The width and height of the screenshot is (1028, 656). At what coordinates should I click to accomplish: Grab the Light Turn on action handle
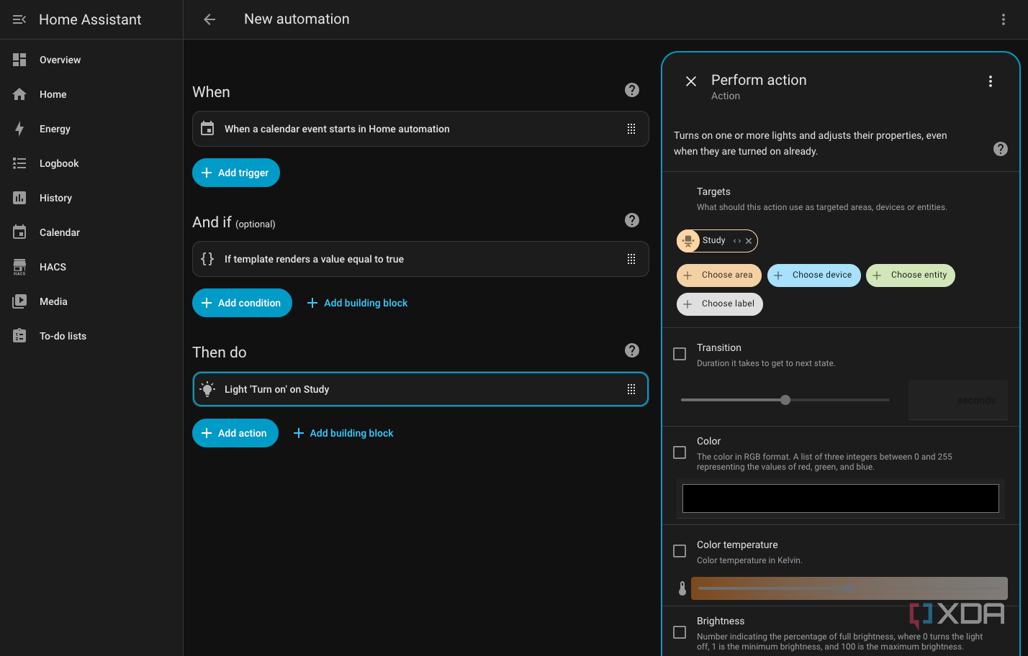(631, 389)
